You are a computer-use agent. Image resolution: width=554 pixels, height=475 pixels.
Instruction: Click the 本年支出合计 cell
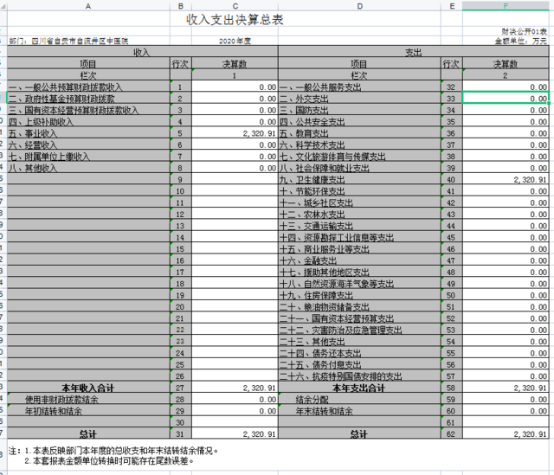point(358,388)
